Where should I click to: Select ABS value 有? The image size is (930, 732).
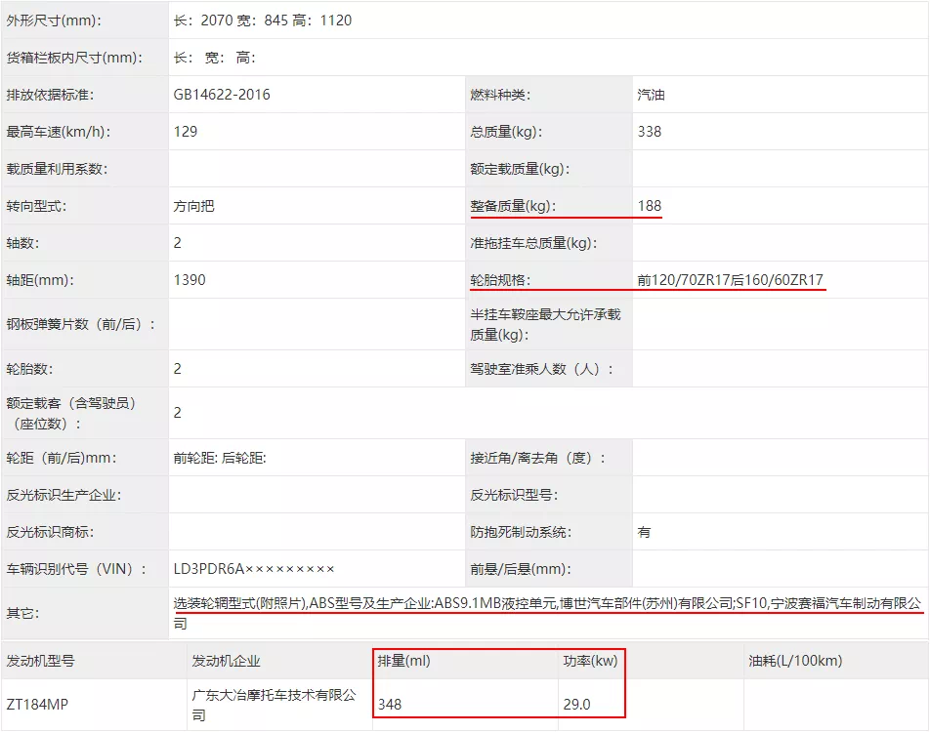pyautogui.click(x=644, y=532)
